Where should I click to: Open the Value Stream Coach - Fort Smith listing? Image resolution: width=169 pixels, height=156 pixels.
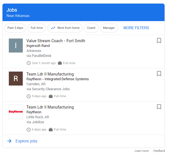click(56, 41)
